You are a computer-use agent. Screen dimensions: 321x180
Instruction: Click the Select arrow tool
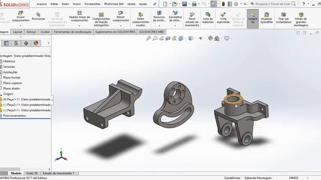tap(214, 4)
